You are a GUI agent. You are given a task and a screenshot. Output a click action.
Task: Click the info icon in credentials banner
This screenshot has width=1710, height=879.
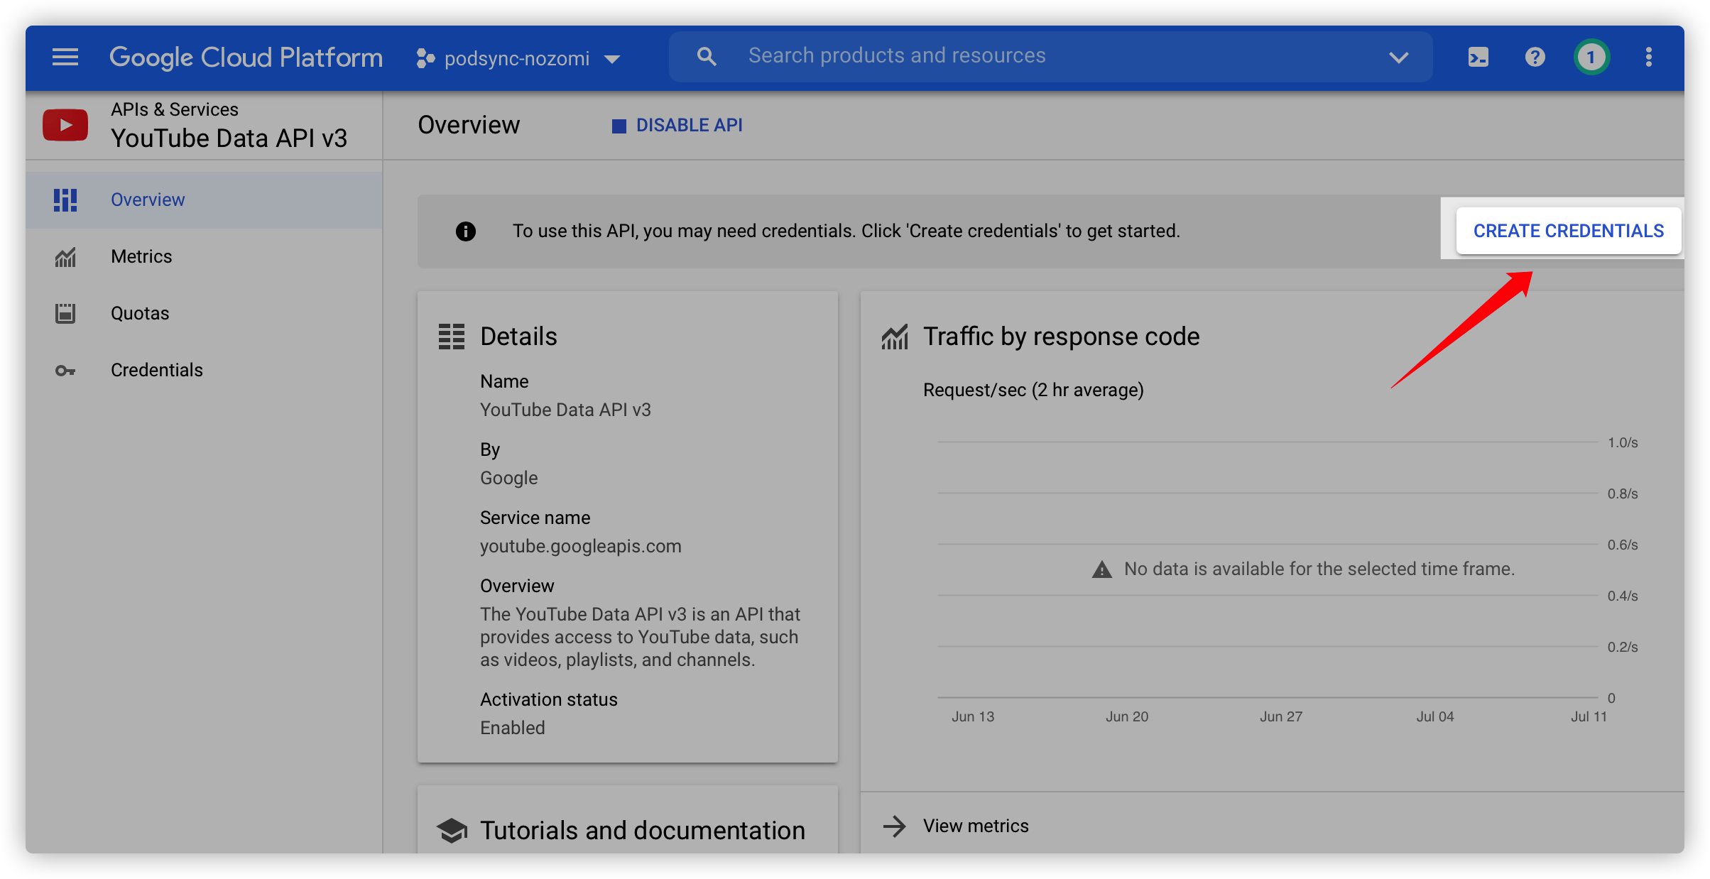pyautogui.click(x=466, y=231)
